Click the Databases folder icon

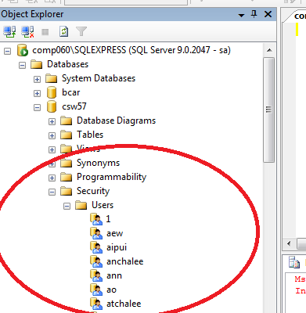[36, 64]
